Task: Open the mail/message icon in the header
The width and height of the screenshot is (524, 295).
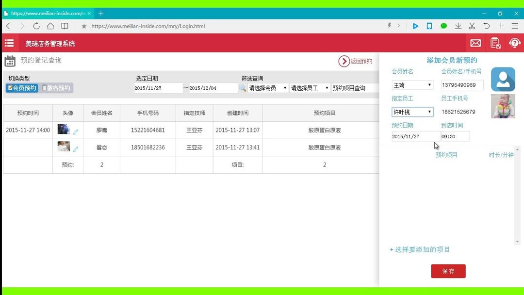Action: [475, 43]
